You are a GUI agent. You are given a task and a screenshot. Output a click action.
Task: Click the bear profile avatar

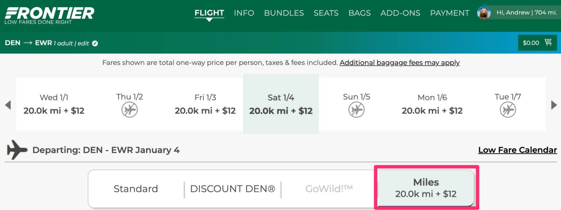pos(484,13)
